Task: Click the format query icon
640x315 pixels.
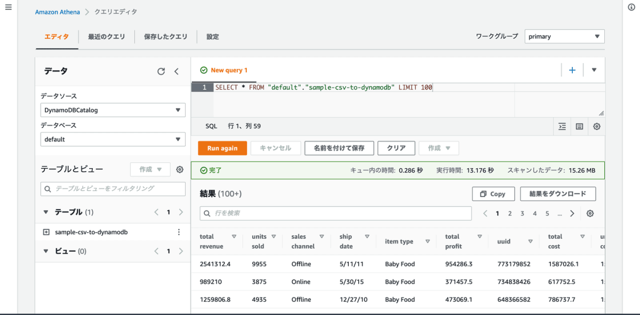Action: click(562, 127)
